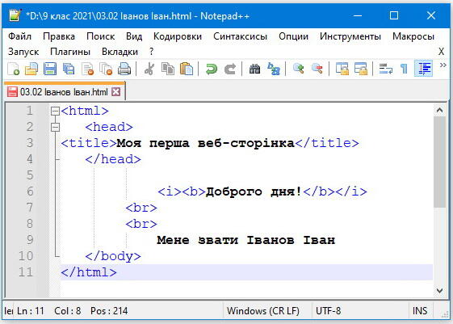Image resolution: width=453 pixels, height=324 pixels.
Task: Toggle synchronized horizontal scrolling
Action: pyautogui.click(x=361, y=69)
